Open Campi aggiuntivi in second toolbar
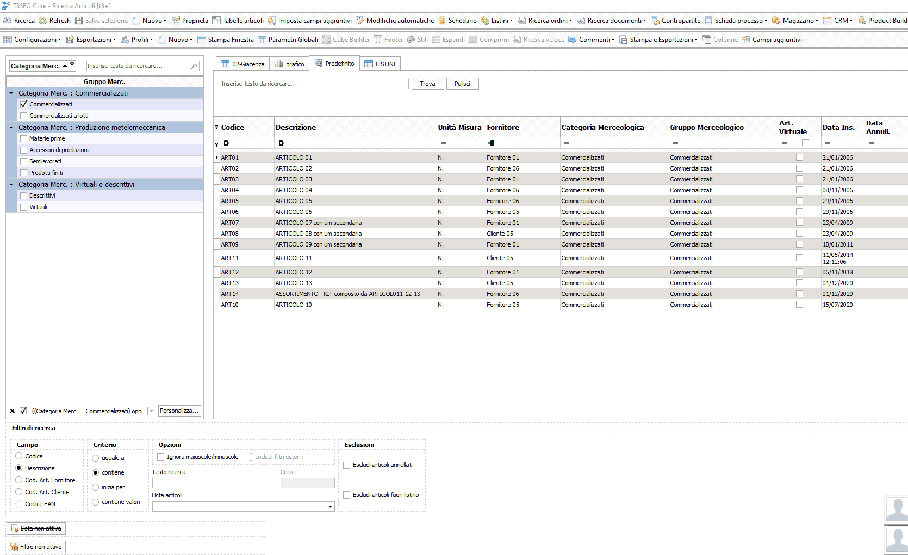The width and height of the screenshot is (908, 555). pyautogui.click(x=772, y=40)
